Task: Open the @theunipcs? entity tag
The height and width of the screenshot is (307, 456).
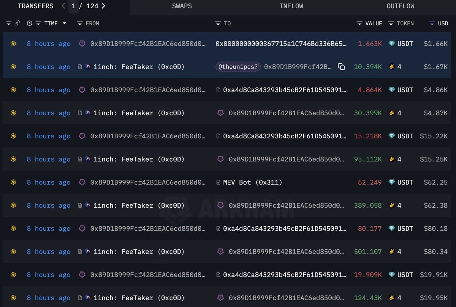Action: tap(238, 67)
